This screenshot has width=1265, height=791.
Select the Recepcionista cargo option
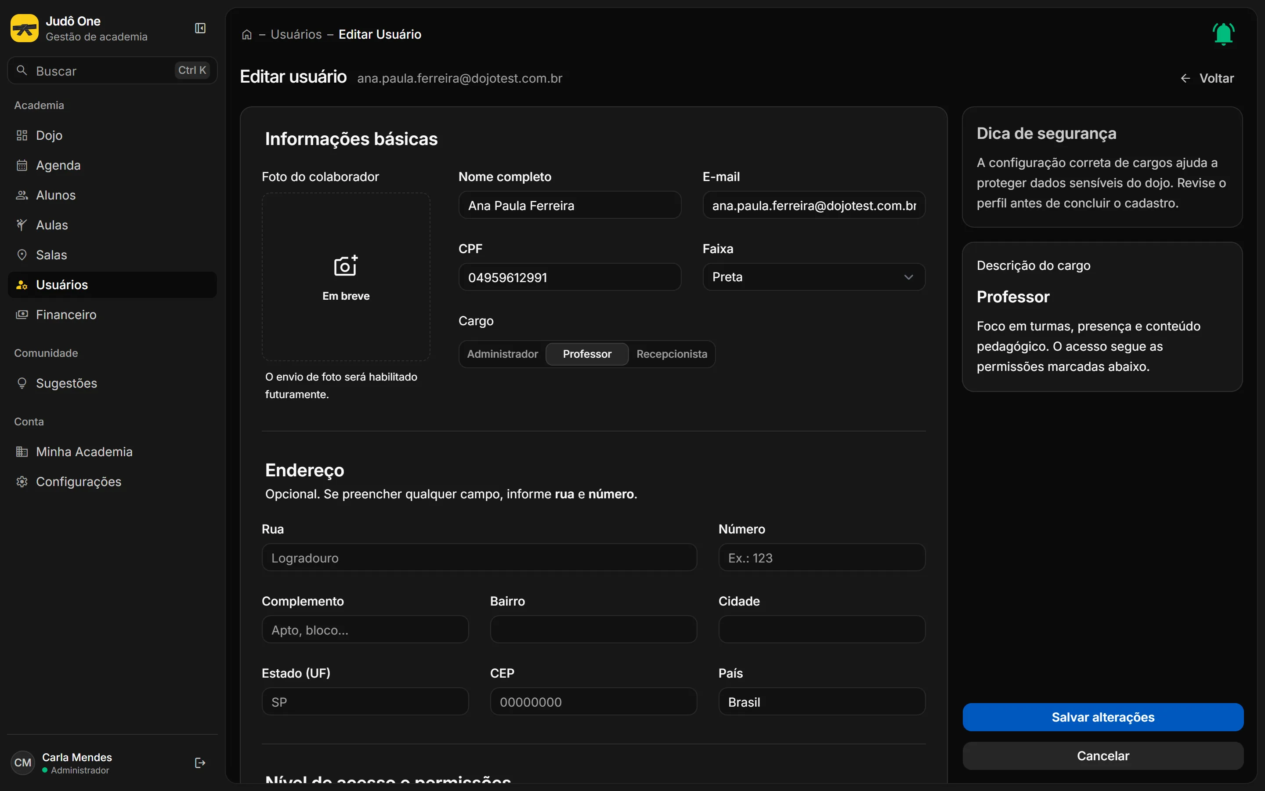pyautogui.click(x=672, y=354)
